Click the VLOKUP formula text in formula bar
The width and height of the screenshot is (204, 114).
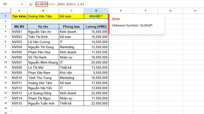point(42,4)
